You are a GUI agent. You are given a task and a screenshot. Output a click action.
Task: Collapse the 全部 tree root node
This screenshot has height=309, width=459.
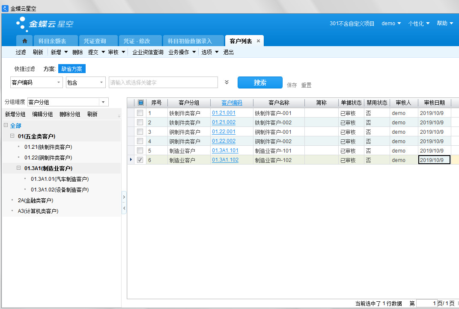point(6,126)
